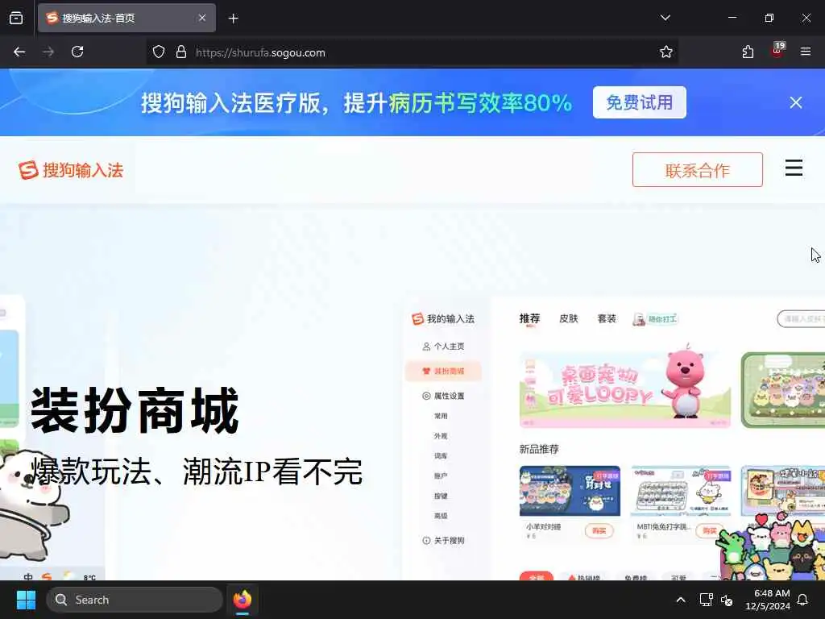Image resolution: width=825 pixels, height=619 pixels.
Task: Open the Windows Start menu
Action: pos(27,600)
